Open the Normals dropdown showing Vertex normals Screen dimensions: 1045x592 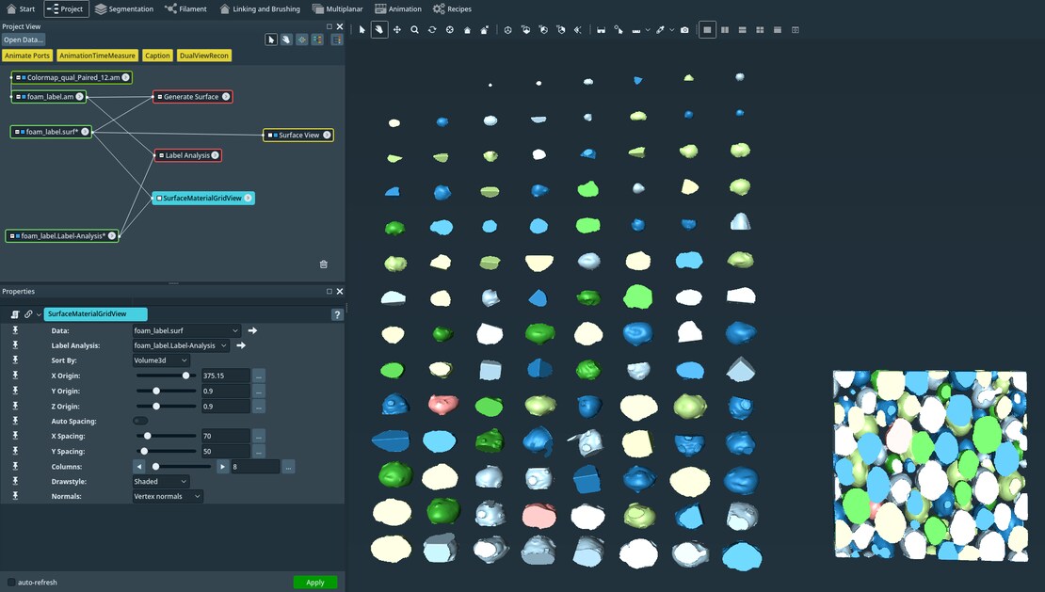[x=167, y=496]
